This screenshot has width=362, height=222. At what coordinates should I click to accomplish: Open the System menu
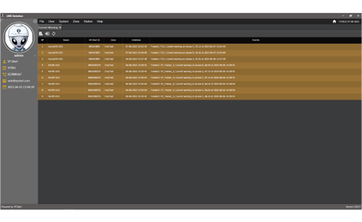tap(64, 22)
